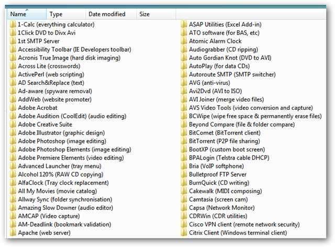Viewport: 335px width, 247px height.
Task: Click the AD Search&Replace folder icon
Action: [x=13, y=83]
